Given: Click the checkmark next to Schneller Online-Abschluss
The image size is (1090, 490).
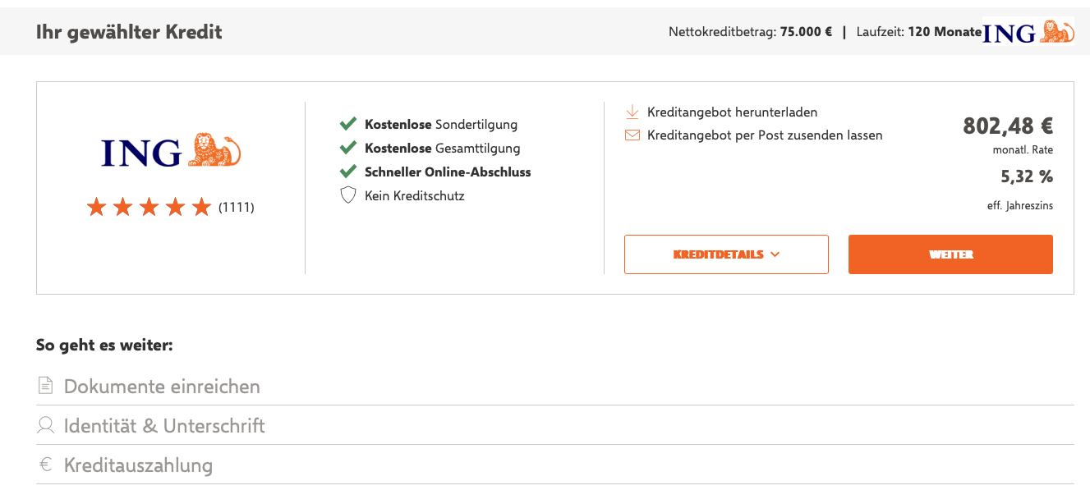Looking at the screenshot, I should tap(347, 172).
